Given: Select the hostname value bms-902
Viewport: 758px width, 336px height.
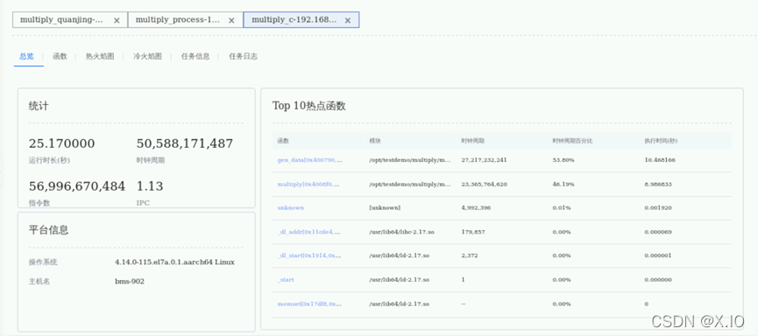Looking at the screenshot, I should (x=130, y=282).
